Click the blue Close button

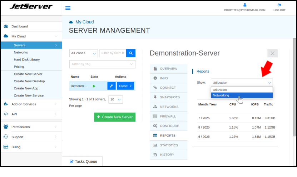(x=125, y=86)
